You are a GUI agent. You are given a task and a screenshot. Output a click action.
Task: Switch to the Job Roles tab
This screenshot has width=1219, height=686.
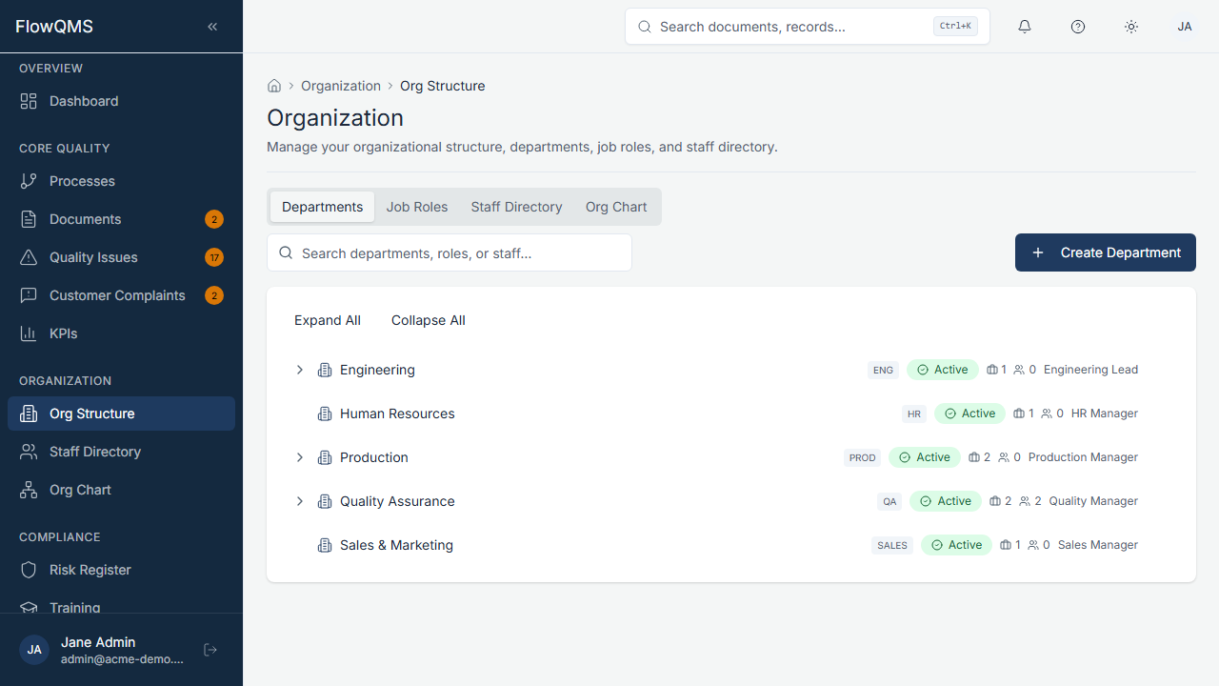pos(417,207)
